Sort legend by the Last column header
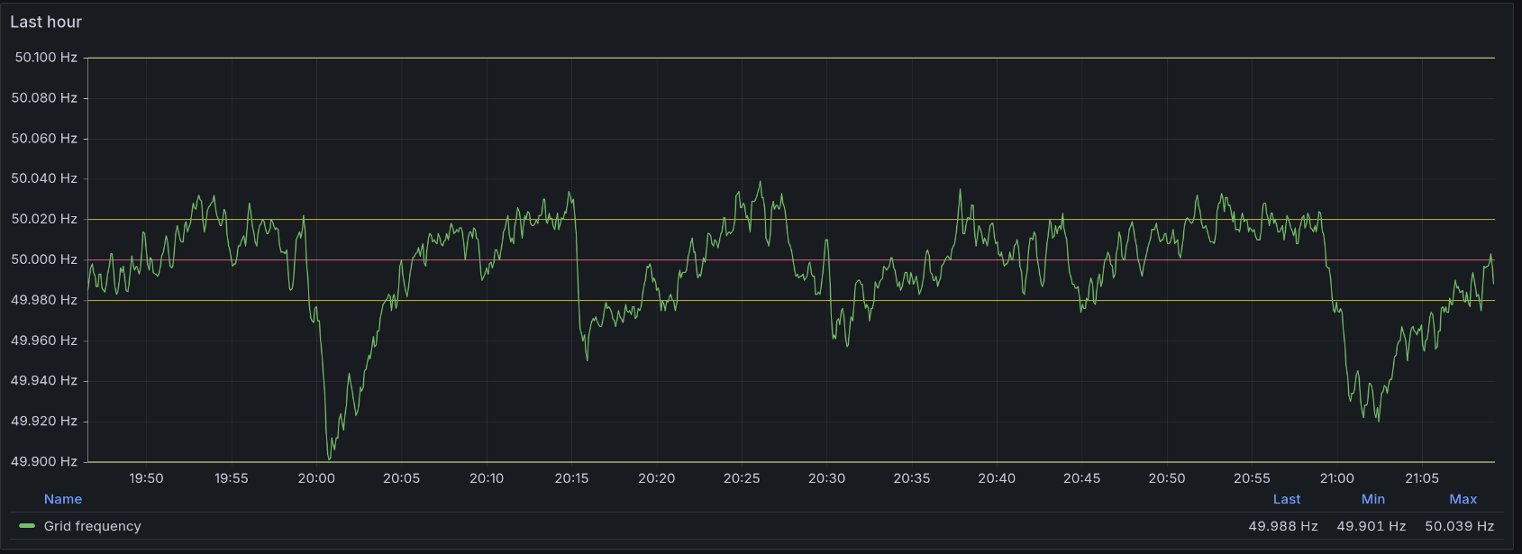This screenshot has height=554, width=1522. pyautogui.click(x=1286, y=499)
